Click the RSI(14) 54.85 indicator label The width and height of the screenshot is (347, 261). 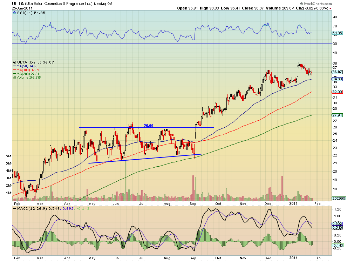point(31,13)
